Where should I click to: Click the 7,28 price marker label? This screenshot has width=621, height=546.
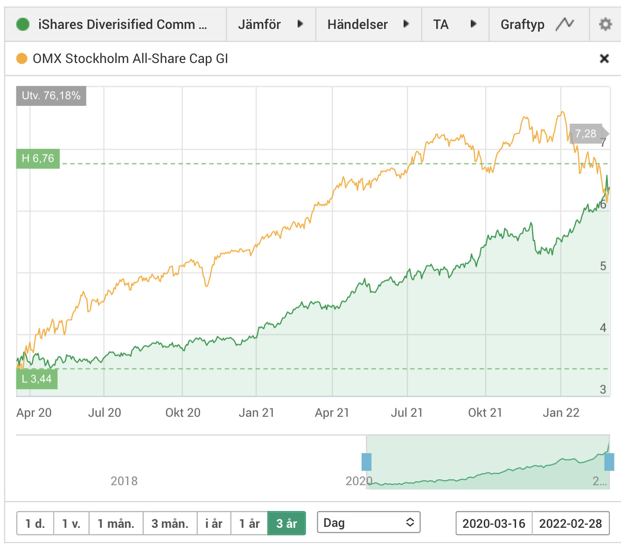click(586, 134)
